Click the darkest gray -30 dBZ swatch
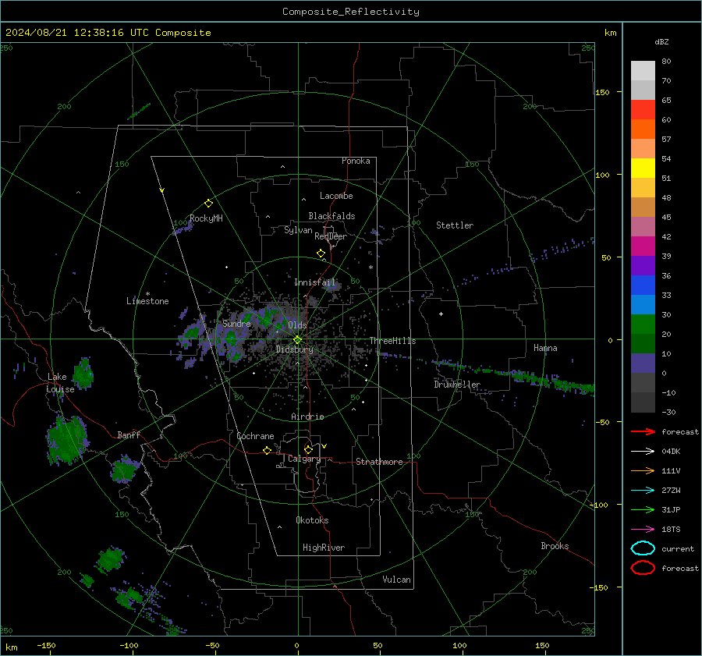 tap(643, 402)
